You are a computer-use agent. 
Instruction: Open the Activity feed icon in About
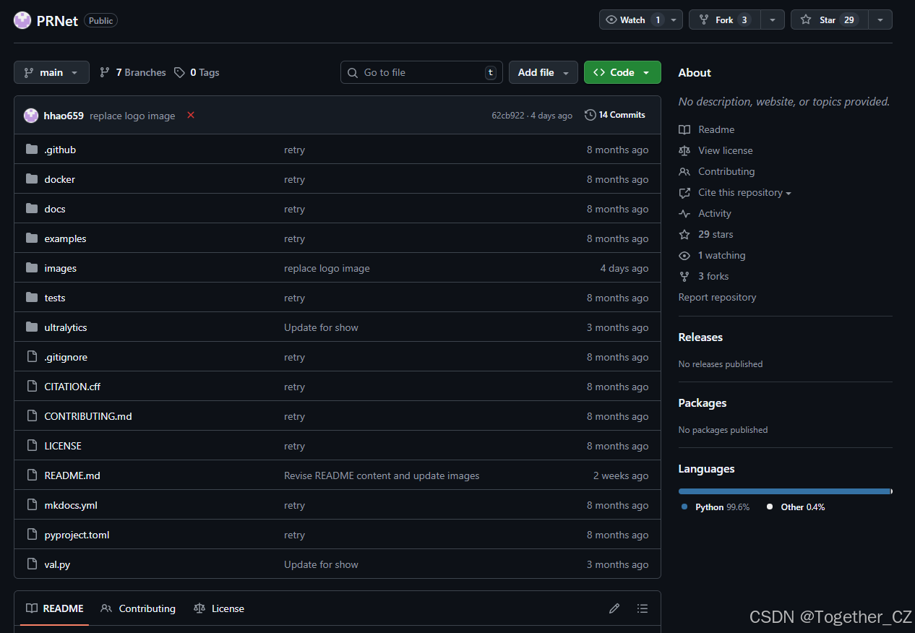point(684,213)
